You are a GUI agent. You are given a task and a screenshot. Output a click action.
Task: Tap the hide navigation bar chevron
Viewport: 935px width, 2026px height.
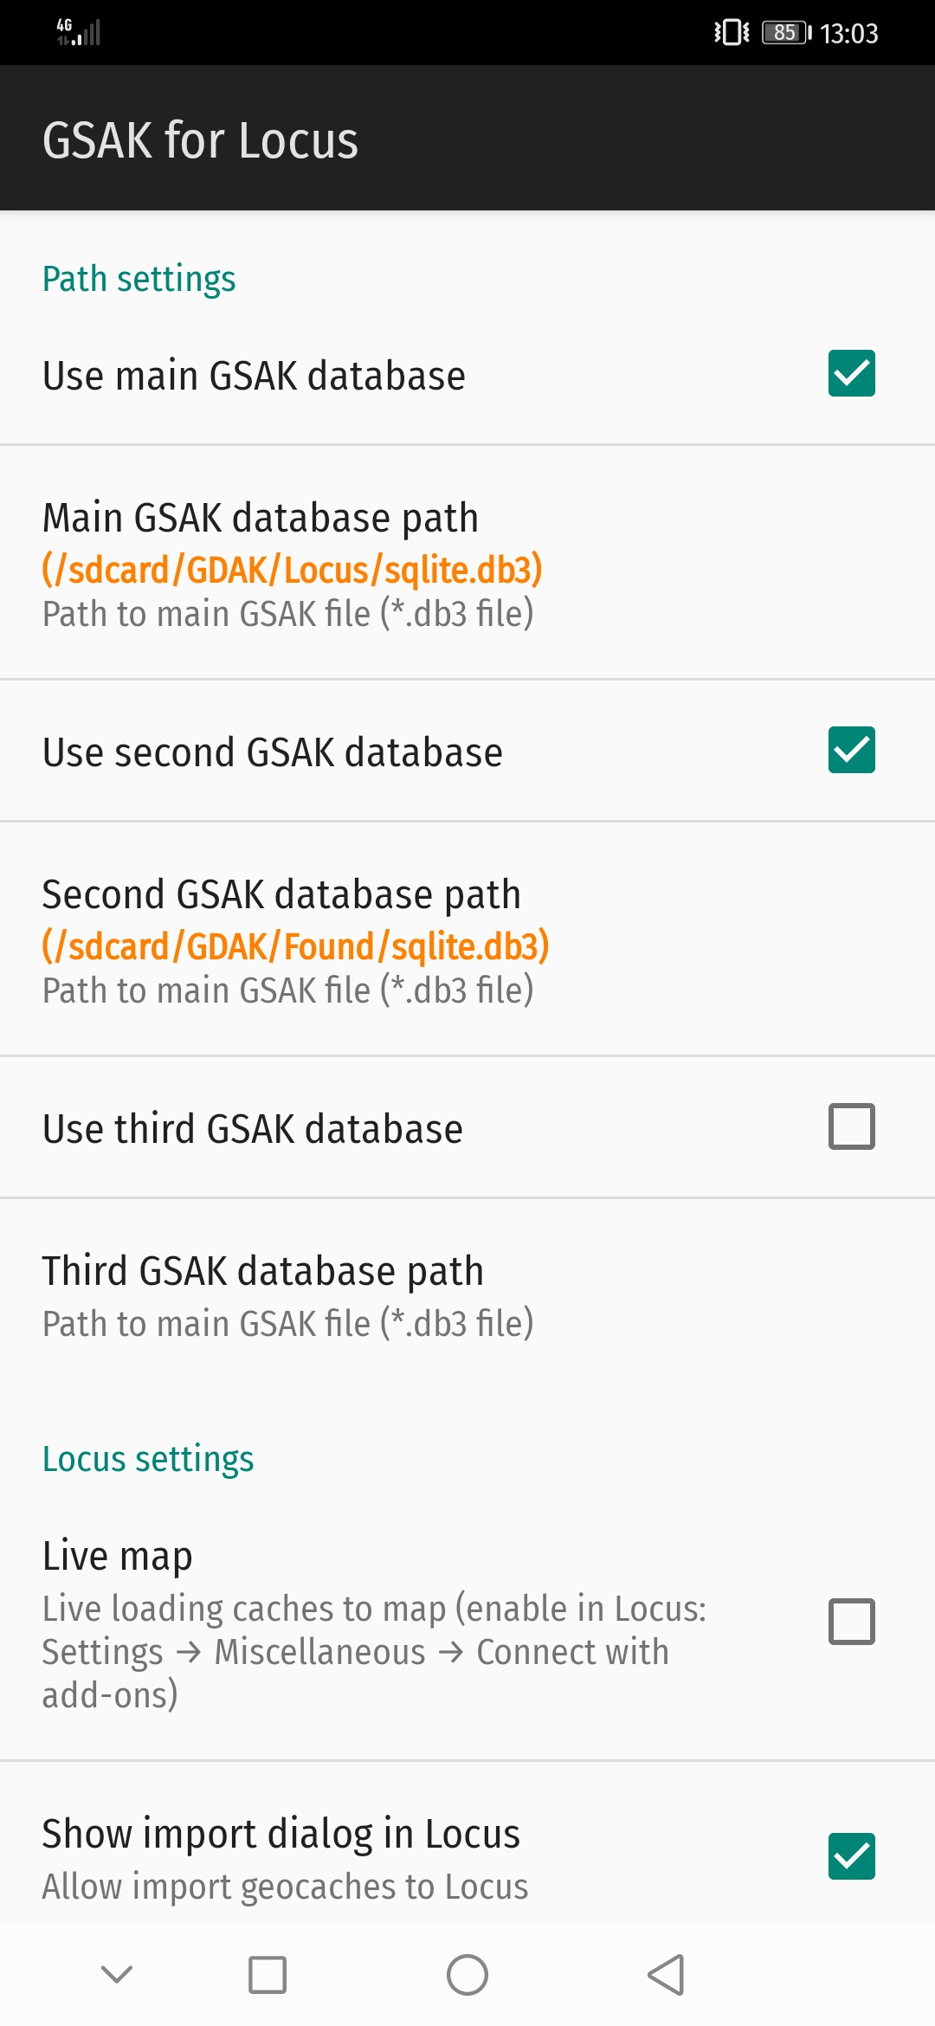117,1975
